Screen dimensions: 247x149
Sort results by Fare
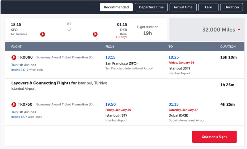click(208, 7)
